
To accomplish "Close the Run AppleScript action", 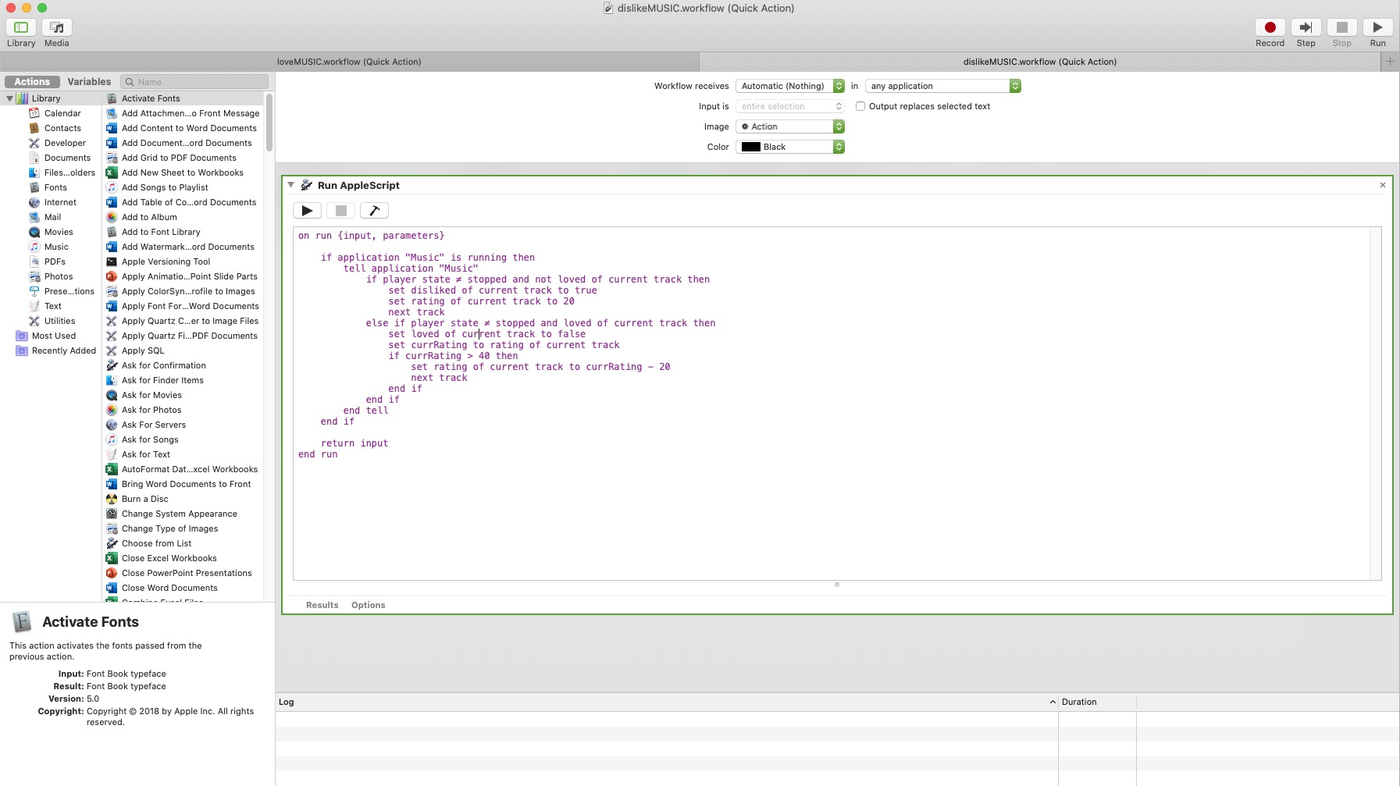I will tap(1382, 185).
